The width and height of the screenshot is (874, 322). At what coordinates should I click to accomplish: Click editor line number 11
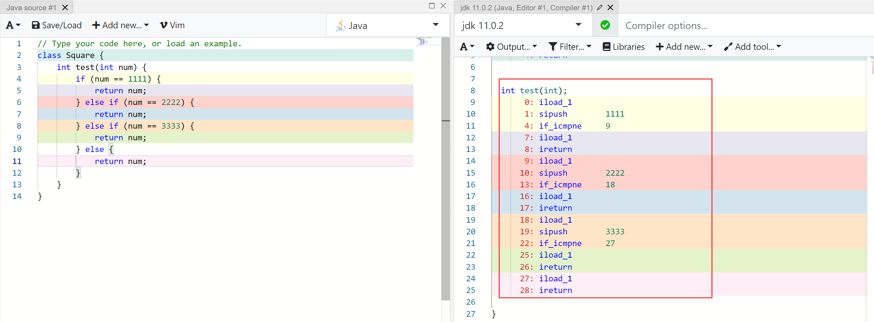(x=17, y=161)
